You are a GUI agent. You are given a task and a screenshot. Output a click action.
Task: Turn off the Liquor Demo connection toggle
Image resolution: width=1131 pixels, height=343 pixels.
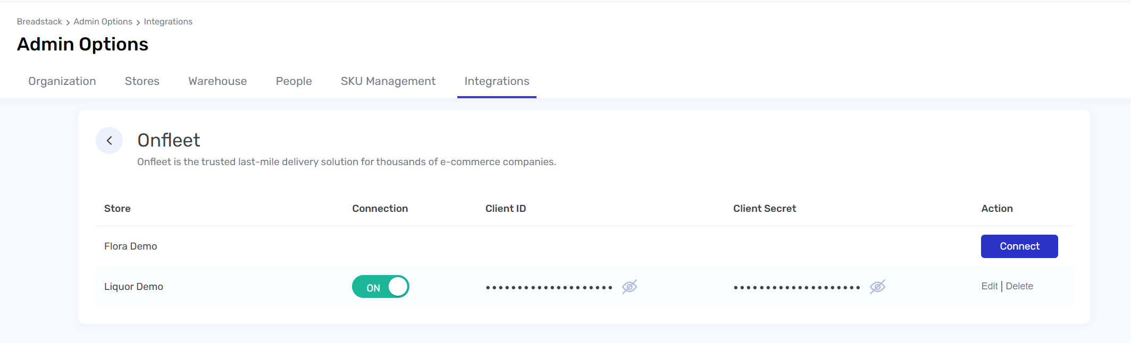click(x=381, y=287)
